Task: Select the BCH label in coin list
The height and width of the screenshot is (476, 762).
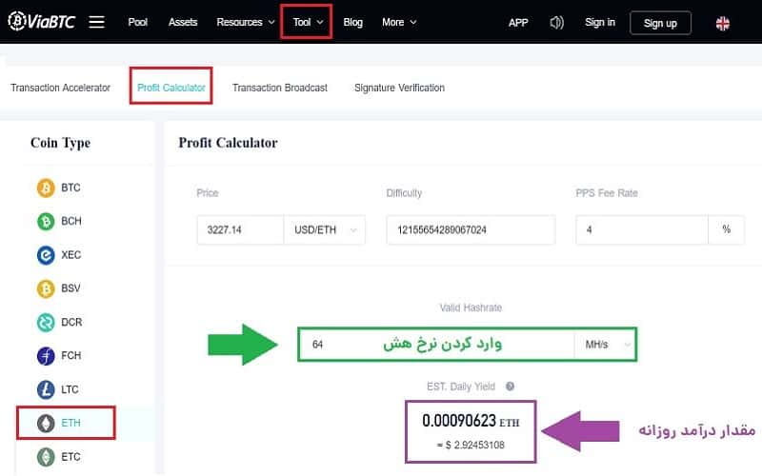Action: [x=70, y=222]
